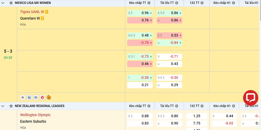Click the orange dollar coin icon
261x130 pixels.
(x=49, y=97)
